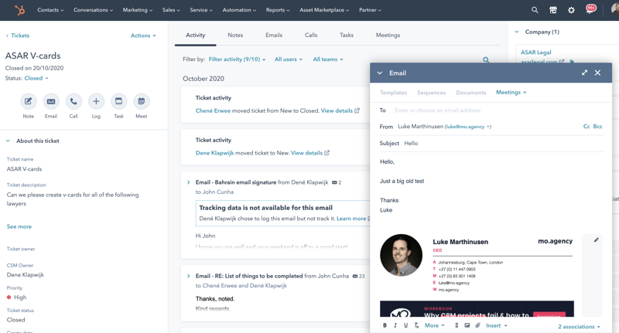Open More formatting options dropdown
Screen dimensions: 619x333
[435, 325]
